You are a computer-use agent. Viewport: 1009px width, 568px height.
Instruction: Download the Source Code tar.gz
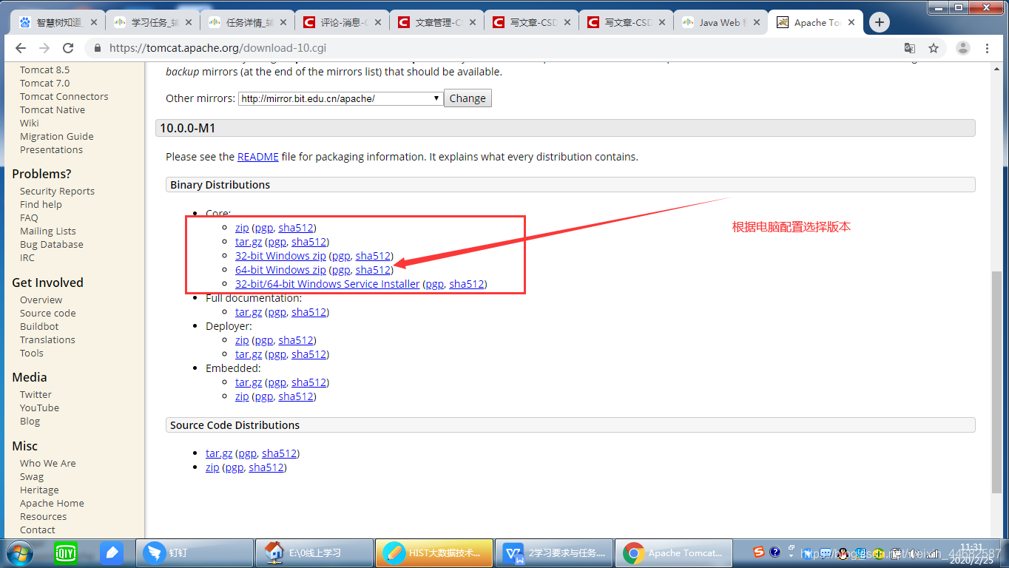[x=219, y=453]
